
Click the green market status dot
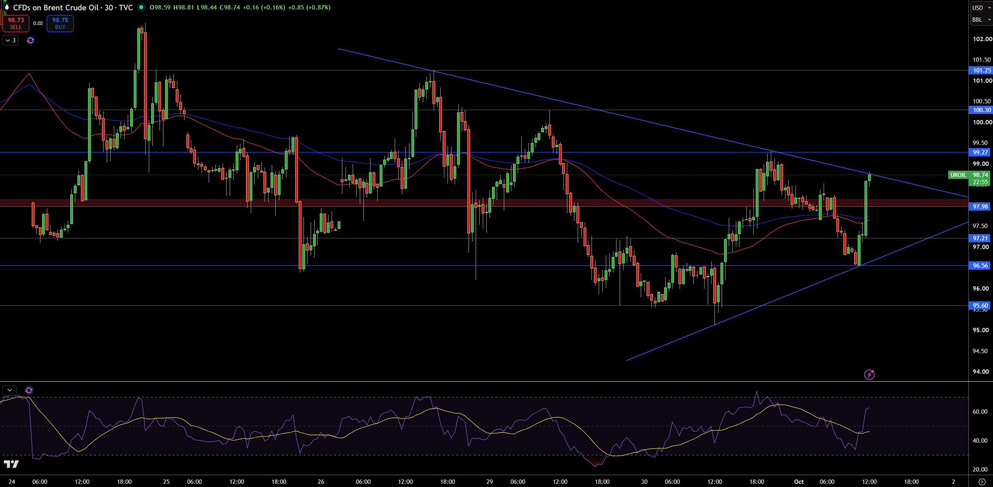pos(141,7)
